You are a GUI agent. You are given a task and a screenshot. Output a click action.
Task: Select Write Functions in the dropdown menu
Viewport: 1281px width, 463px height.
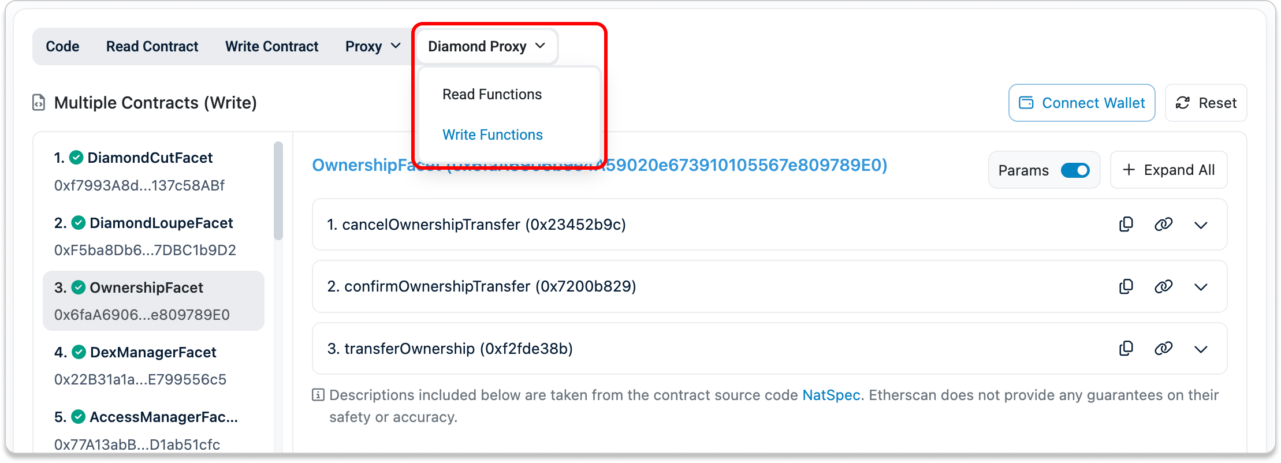coord(492,135)
